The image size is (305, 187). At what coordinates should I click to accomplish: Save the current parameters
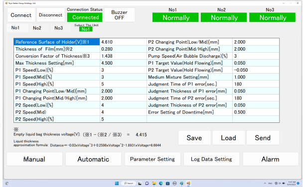click(x=194, y=138)
